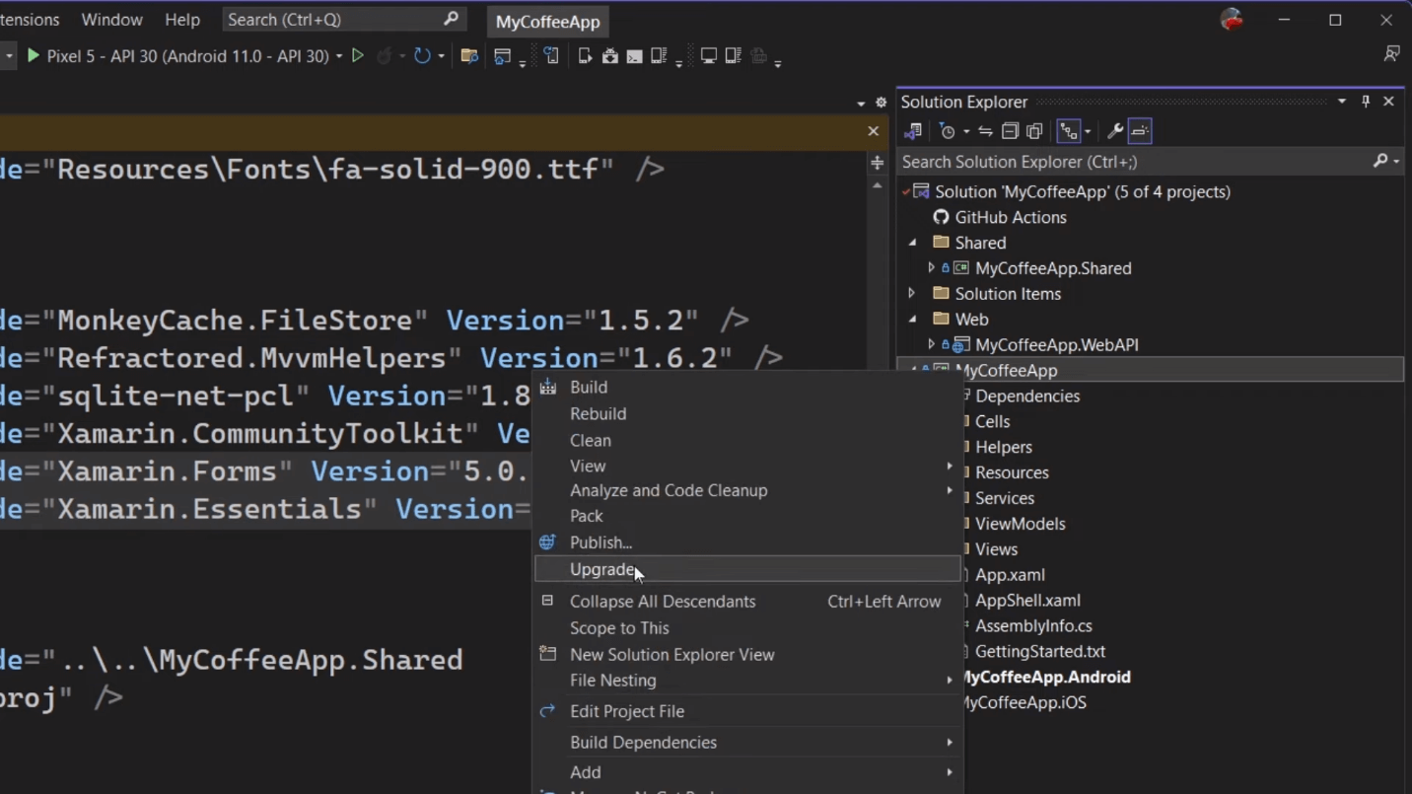Pin the Solution Explorer panel
1412x794 pixels.
(x=1366, y=102)
